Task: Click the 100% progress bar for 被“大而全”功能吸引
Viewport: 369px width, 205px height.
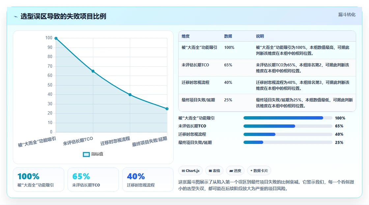Action: (288, 118)
